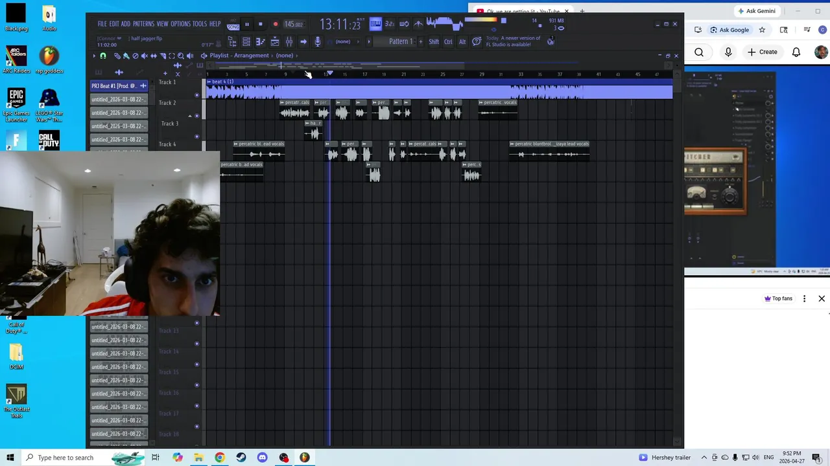The image size is (830, 466).
Task: Open the help chat bubble icon
Action: pyautogui.click(x=477, y=41)
